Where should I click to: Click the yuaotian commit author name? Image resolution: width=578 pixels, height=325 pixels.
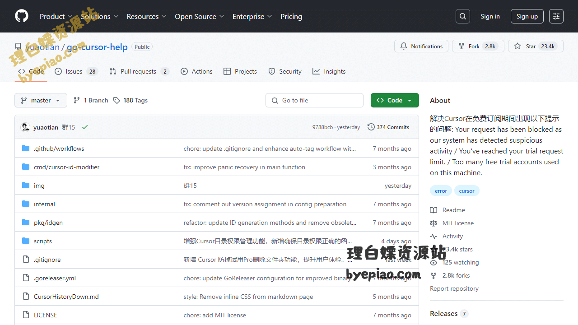coord(46,127)
